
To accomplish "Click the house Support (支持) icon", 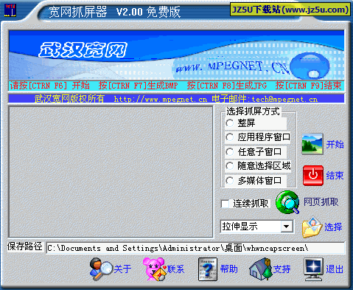I will 261,269.
